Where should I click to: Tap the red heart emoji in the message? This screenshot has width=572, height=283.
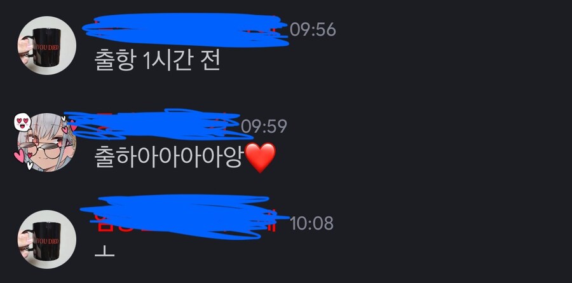point(260,157)
